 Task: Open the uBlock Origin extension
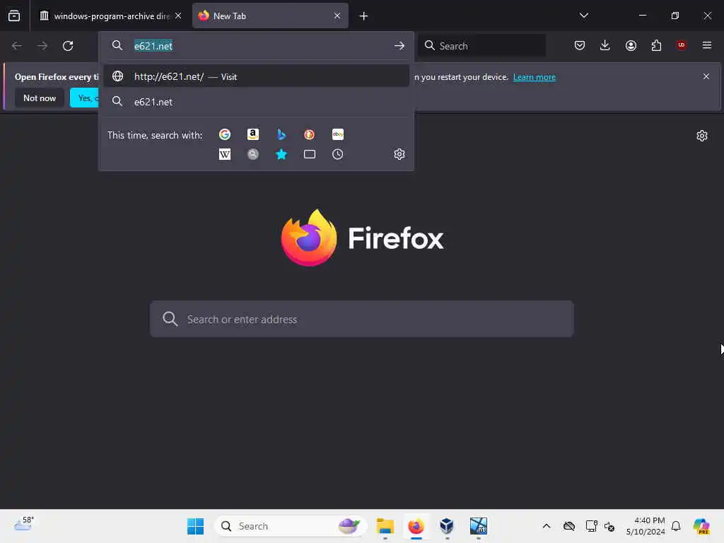(x=682, y=45)
